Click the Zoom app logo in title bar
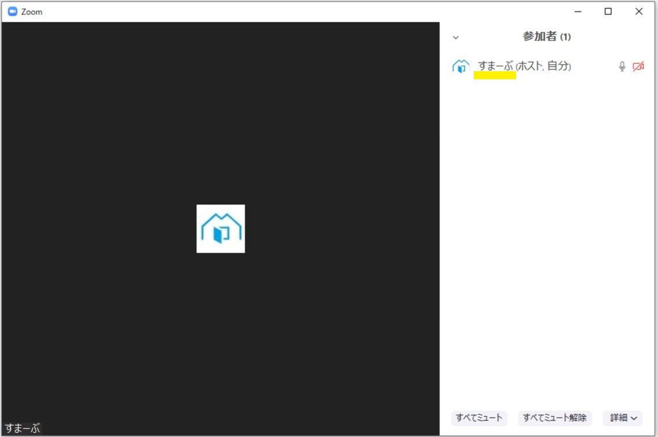This screenshot has width=658, height=437. point(13,12)
